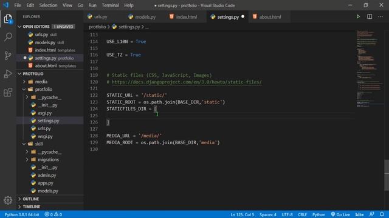This screenshot has height=218, width=389.
Task: Open the Run and Debug view icon
Action: tap(8, 74)
